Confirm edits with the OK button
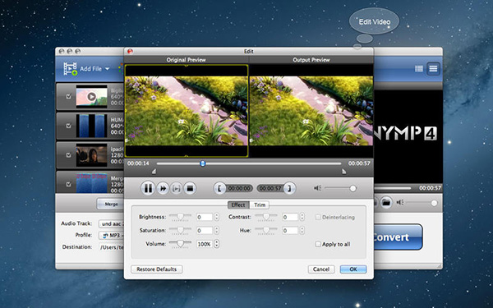Screen dimensions: 493x308 (353, 269)
